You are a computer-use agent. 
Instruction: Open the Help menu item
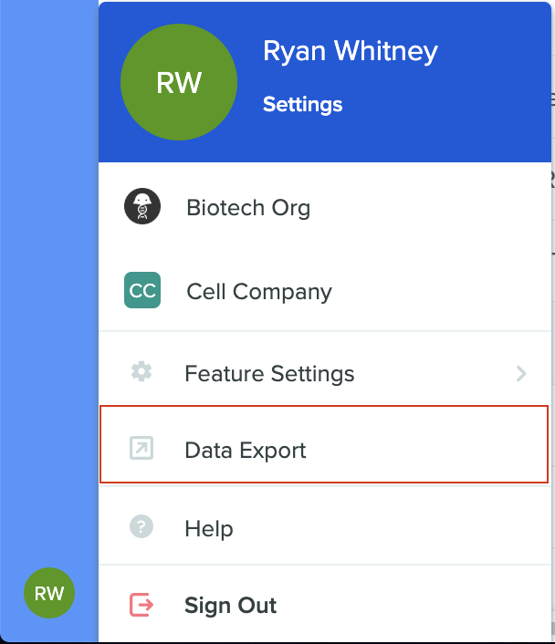(x=325, y=528)
